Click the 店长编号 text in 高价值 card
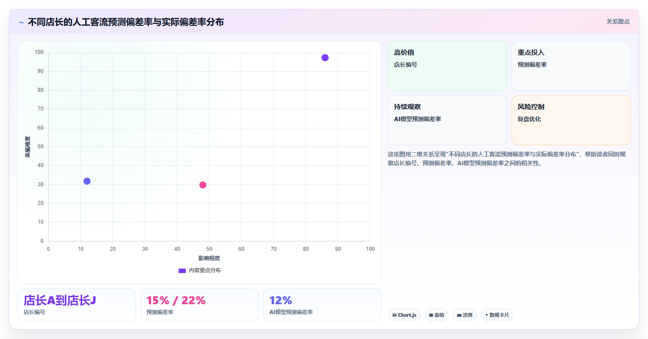The width and height of the screenshot is (648, 339). (x=405, y=65)
